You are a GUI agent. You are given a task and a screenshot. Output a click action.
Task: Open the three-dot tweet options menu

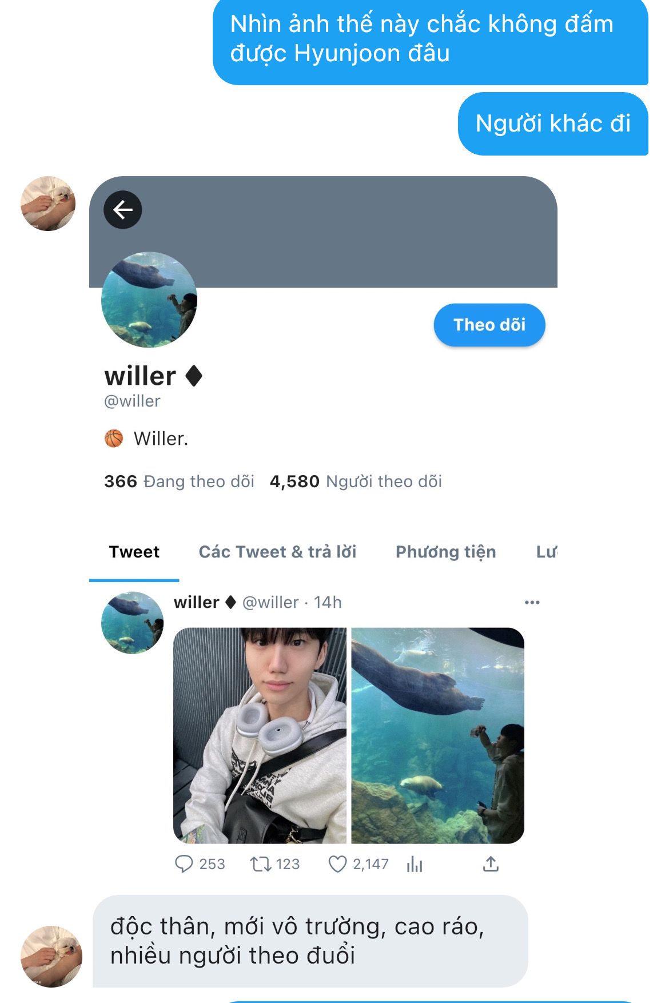point(532,602)
